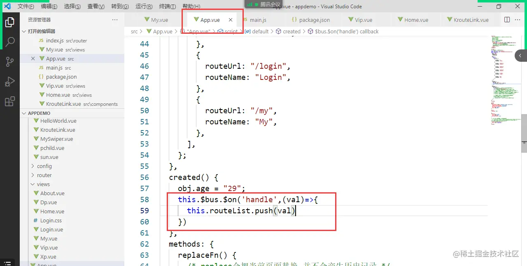Open the 编辑(E) menu

coord(49,7)
